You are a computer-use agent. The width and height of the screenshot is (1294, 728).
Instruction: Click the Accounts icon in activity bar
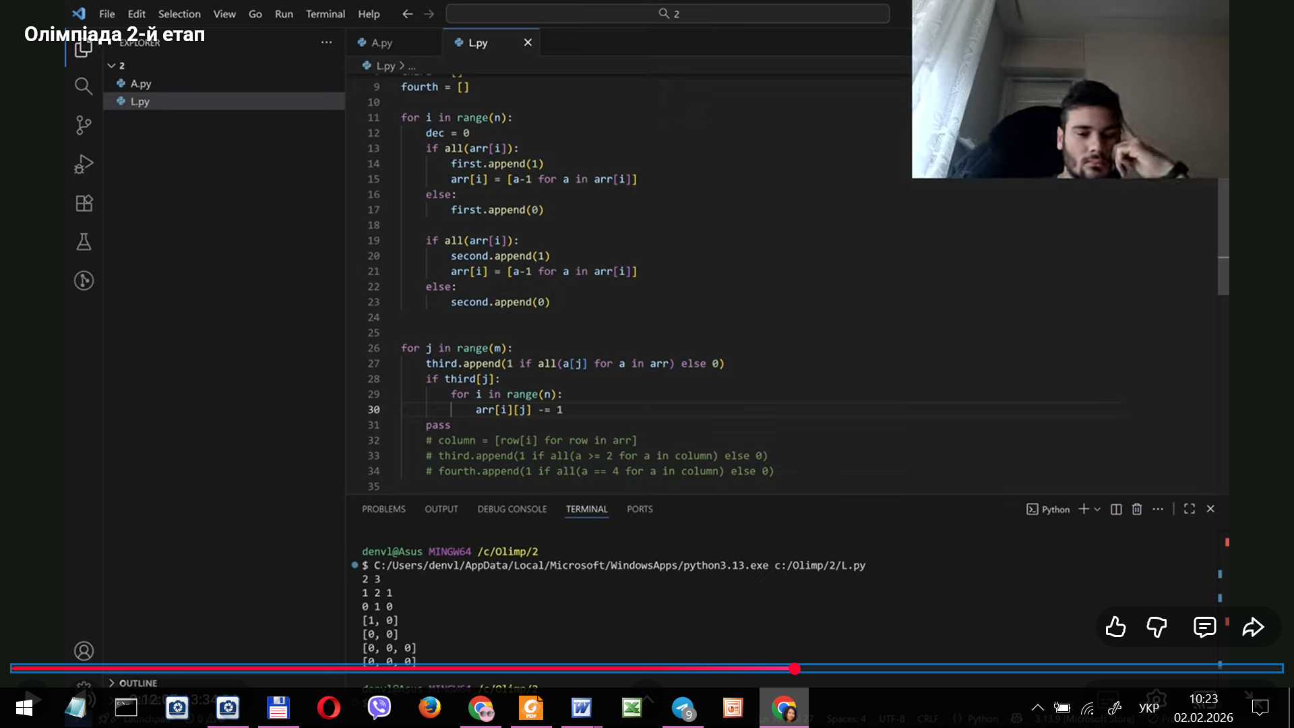(x=84, y=651)
